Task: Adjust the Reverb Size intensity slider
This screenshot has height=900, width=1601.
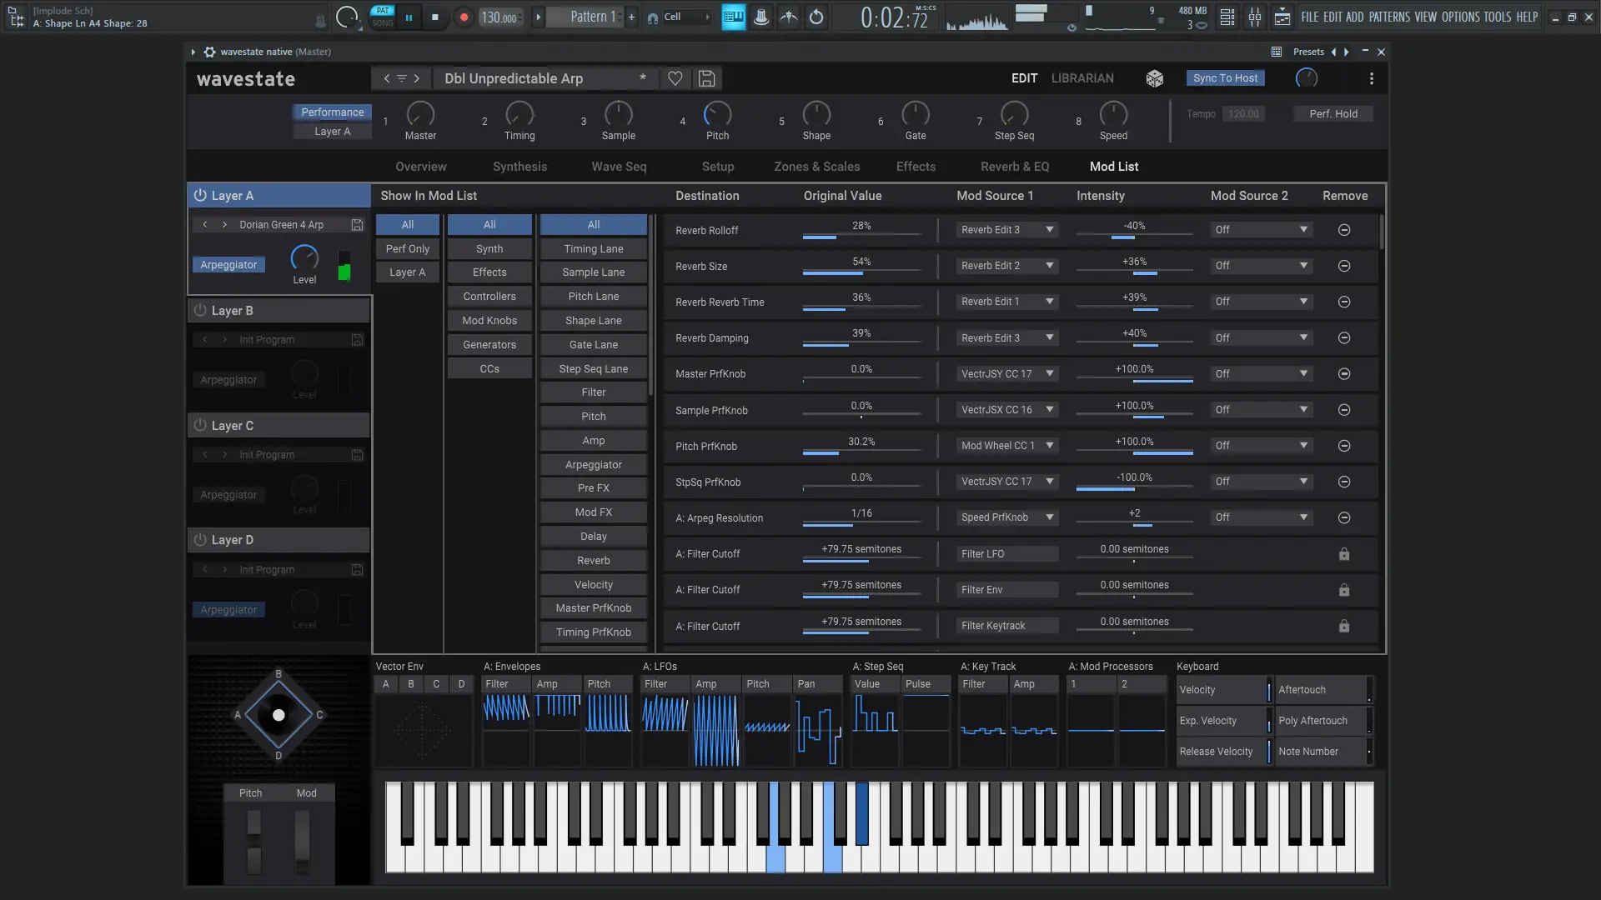Action: [1134, 272]
